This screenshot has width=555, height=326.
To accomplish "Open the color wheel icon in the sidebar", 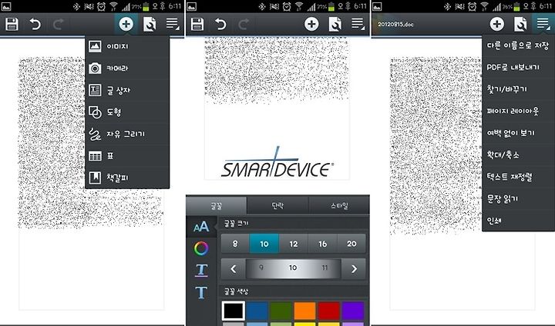I will click(201, 248).
